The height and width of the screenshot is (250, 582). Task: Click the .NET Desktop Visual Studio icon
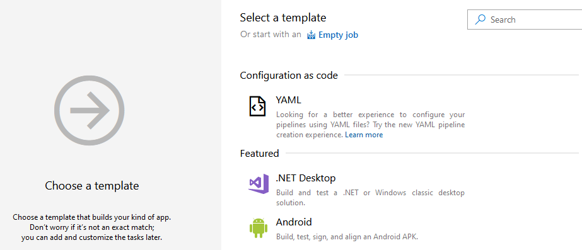point(259,183)
